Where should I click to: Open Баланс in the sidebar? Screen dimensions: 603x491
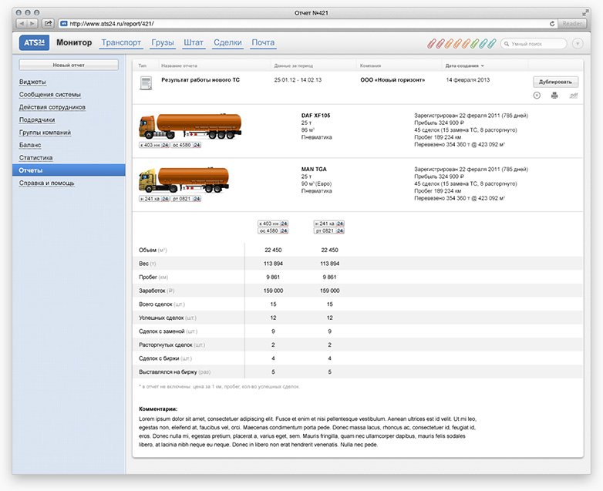click(30, 146)
